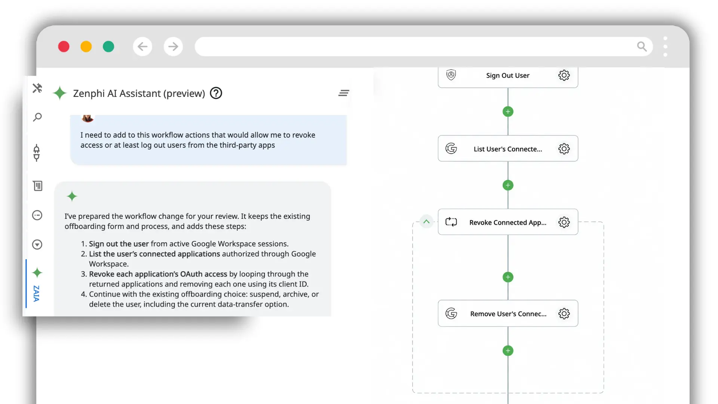Focus the browser address bar
Screen dimensions: 718x404
pyautogui.click(x=424, y=46)
